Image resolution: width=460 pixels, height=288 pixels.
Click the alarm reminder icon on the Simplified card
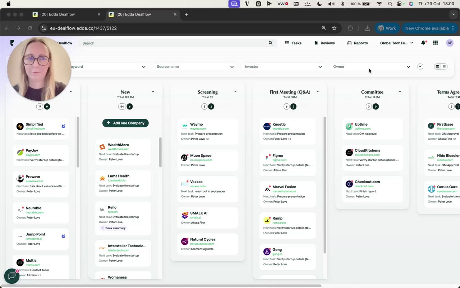pyautogui.click(x=63, y=126)
